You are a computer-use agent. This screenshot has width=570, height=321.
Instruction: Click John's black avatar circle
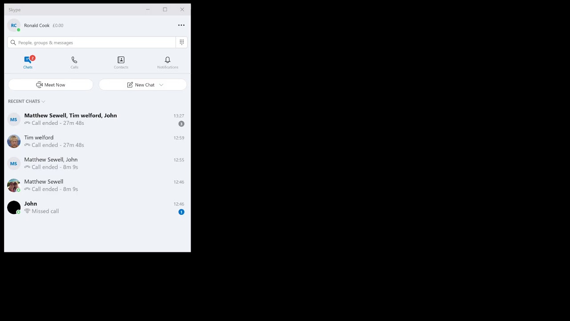[x=14, y=207]
